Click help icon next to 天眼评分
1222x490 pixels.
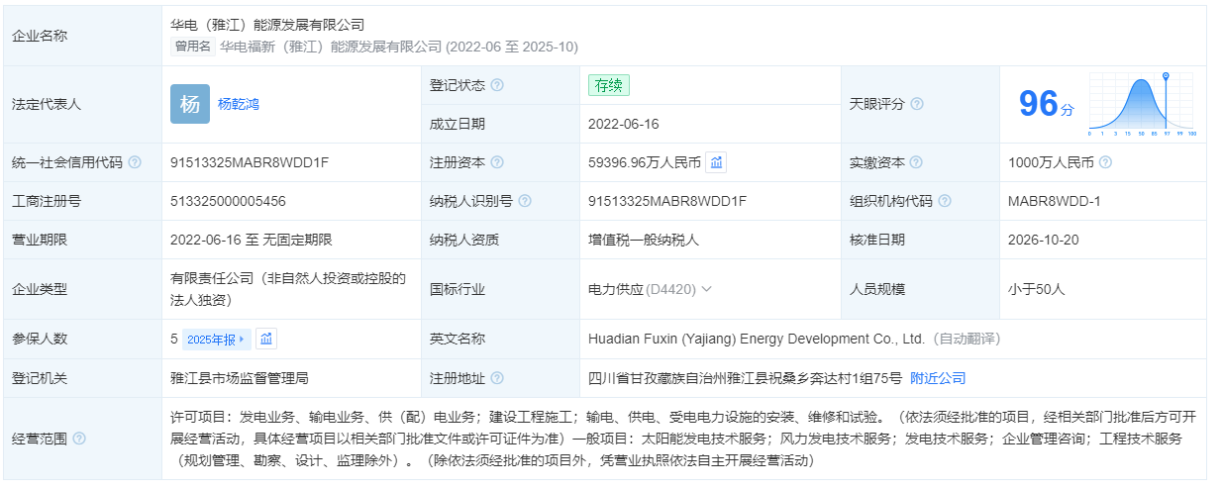click(917, 104)
